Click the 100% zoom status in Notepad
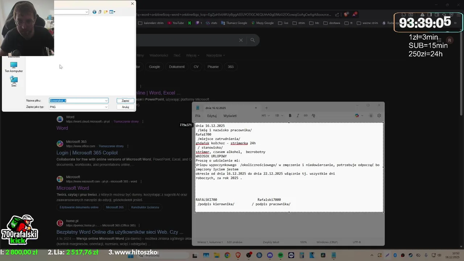 (303, 242)
